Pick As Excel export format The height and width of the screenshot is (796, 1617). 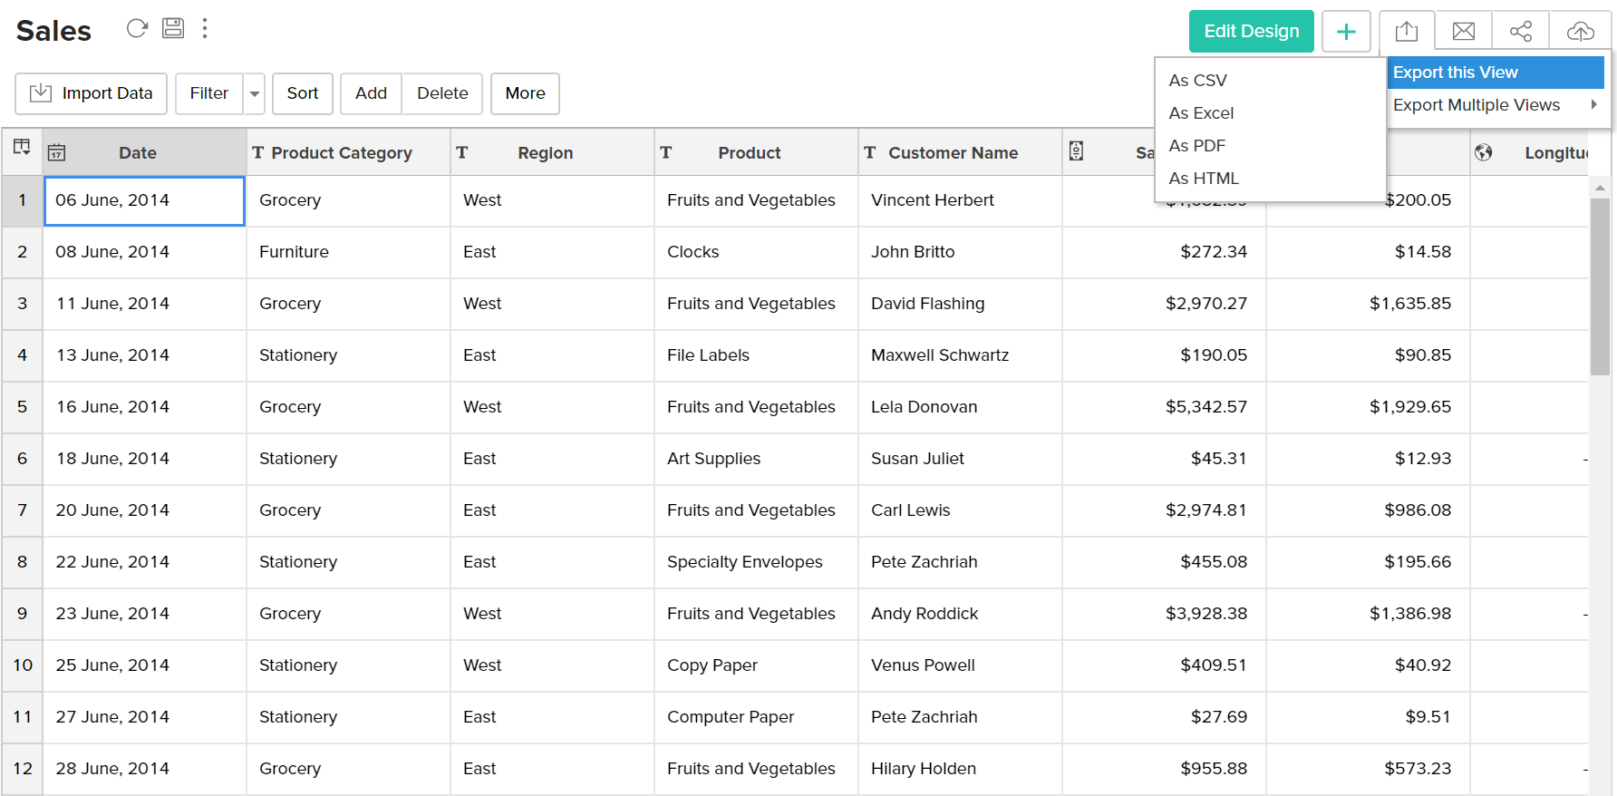click(1201, 113)
